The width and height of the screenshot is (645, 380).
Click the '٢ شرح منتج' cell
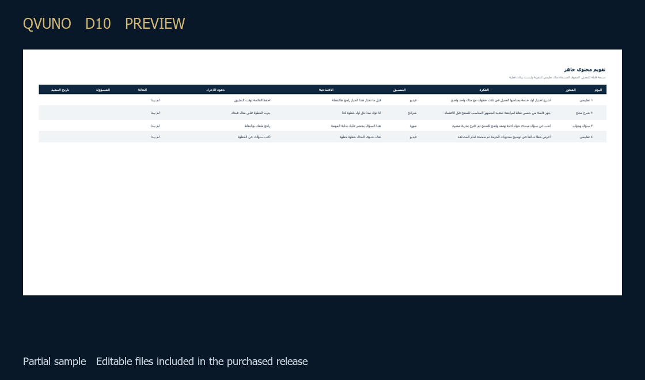pyautogui.click(x=585, y=113)
